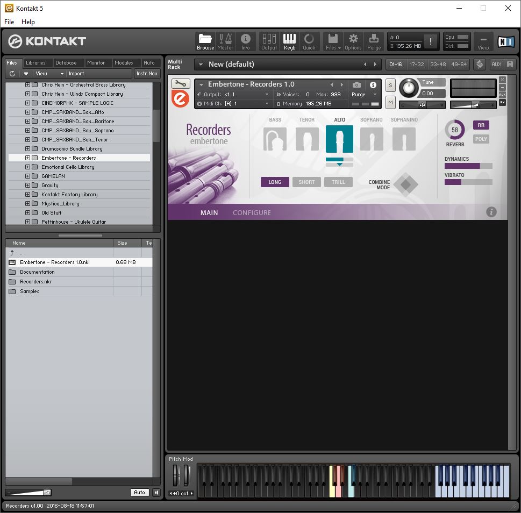Mute the instrument with M button
Viewport: 521px width, 513px height.
point(390,103)
